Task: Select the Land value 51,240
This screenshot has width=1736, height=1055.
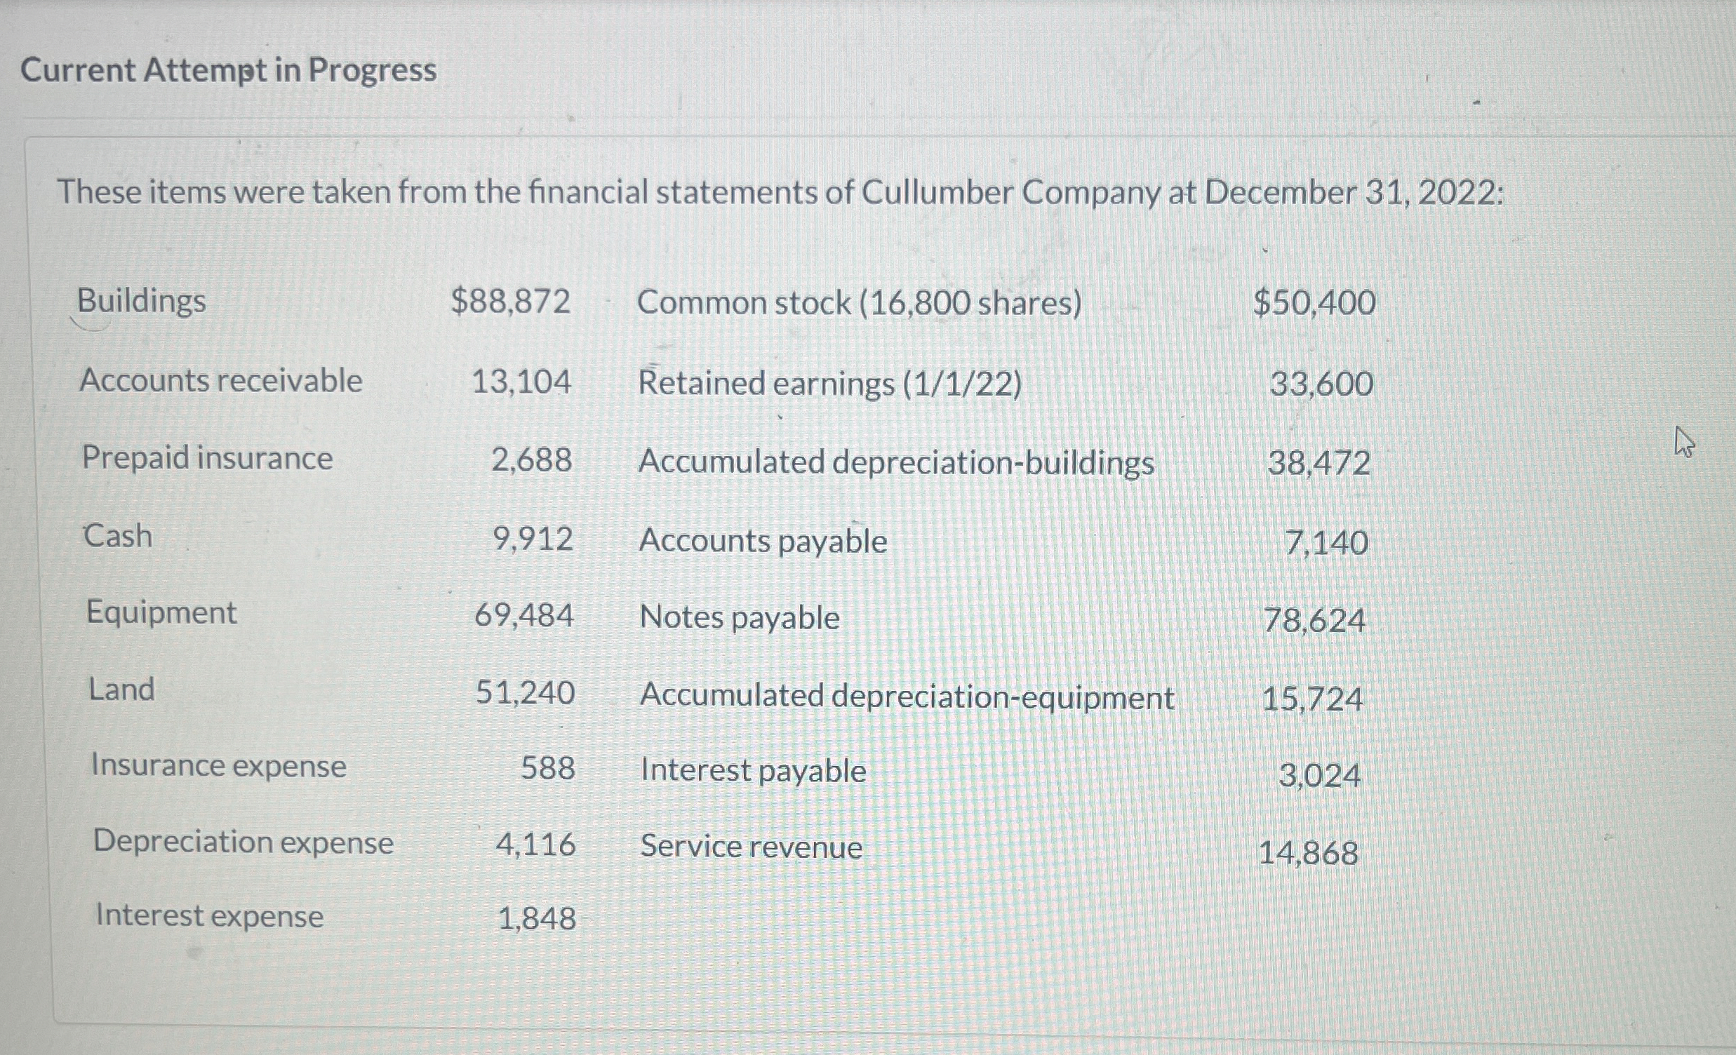Action: point(525,693)
